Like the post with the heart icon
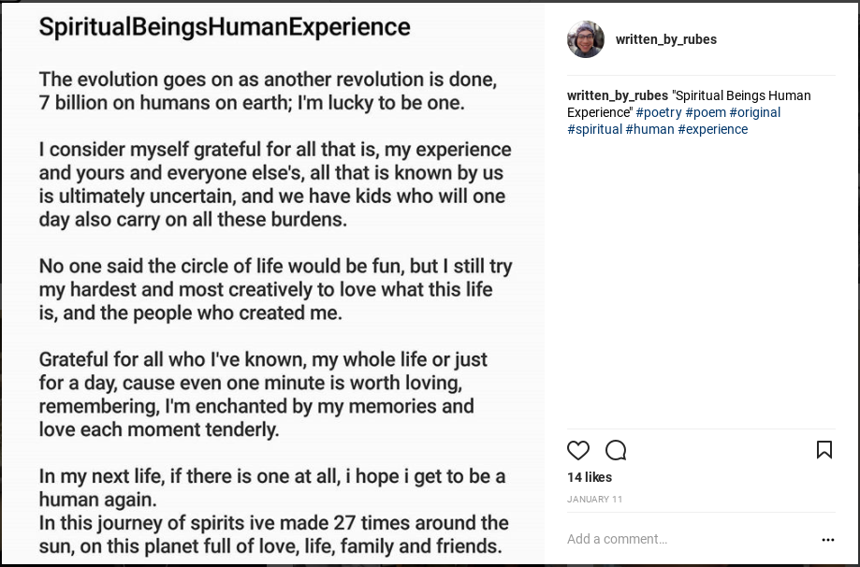This screenshot has width=860, height=567. (x=578, y=451)
